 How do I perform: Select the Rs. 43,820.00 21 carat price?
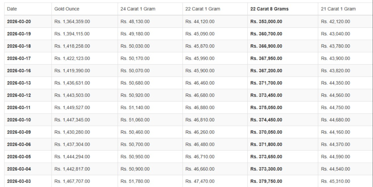pos(335,71)
